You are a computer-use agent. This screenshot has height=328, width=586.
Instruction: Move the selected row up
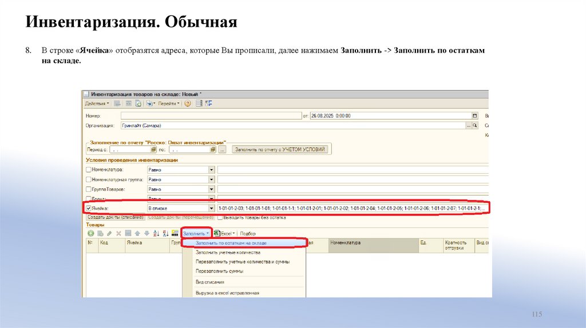click(137, 233)
